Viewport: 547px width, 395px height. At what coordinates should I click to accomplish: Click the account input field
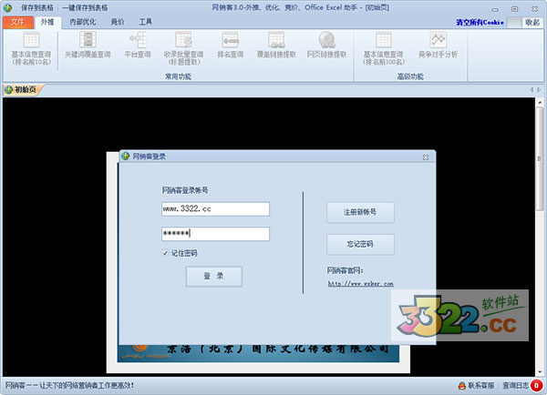click(x=215, y=209)
